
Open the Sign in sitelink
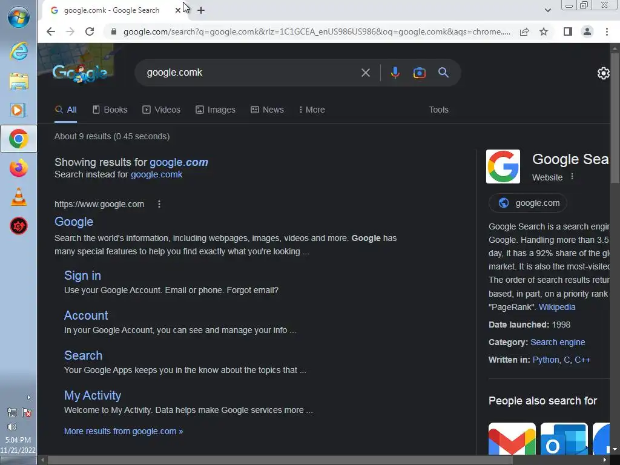point(82,275)
